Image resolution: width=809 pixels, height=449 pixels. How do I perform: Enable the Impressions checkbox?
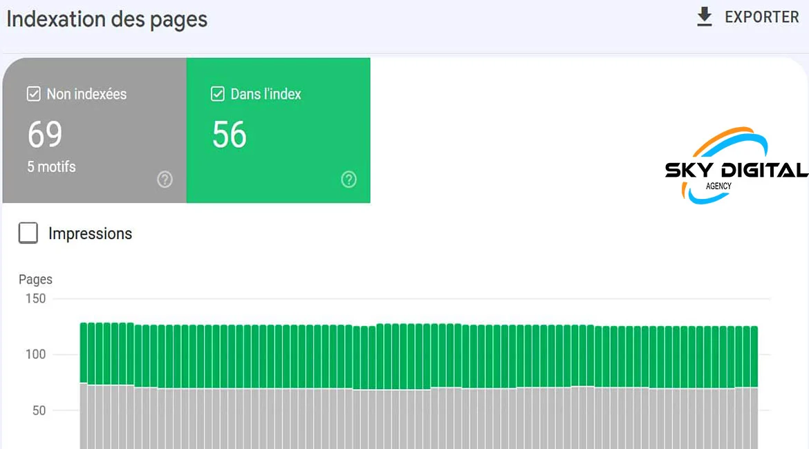coord(28,233)
